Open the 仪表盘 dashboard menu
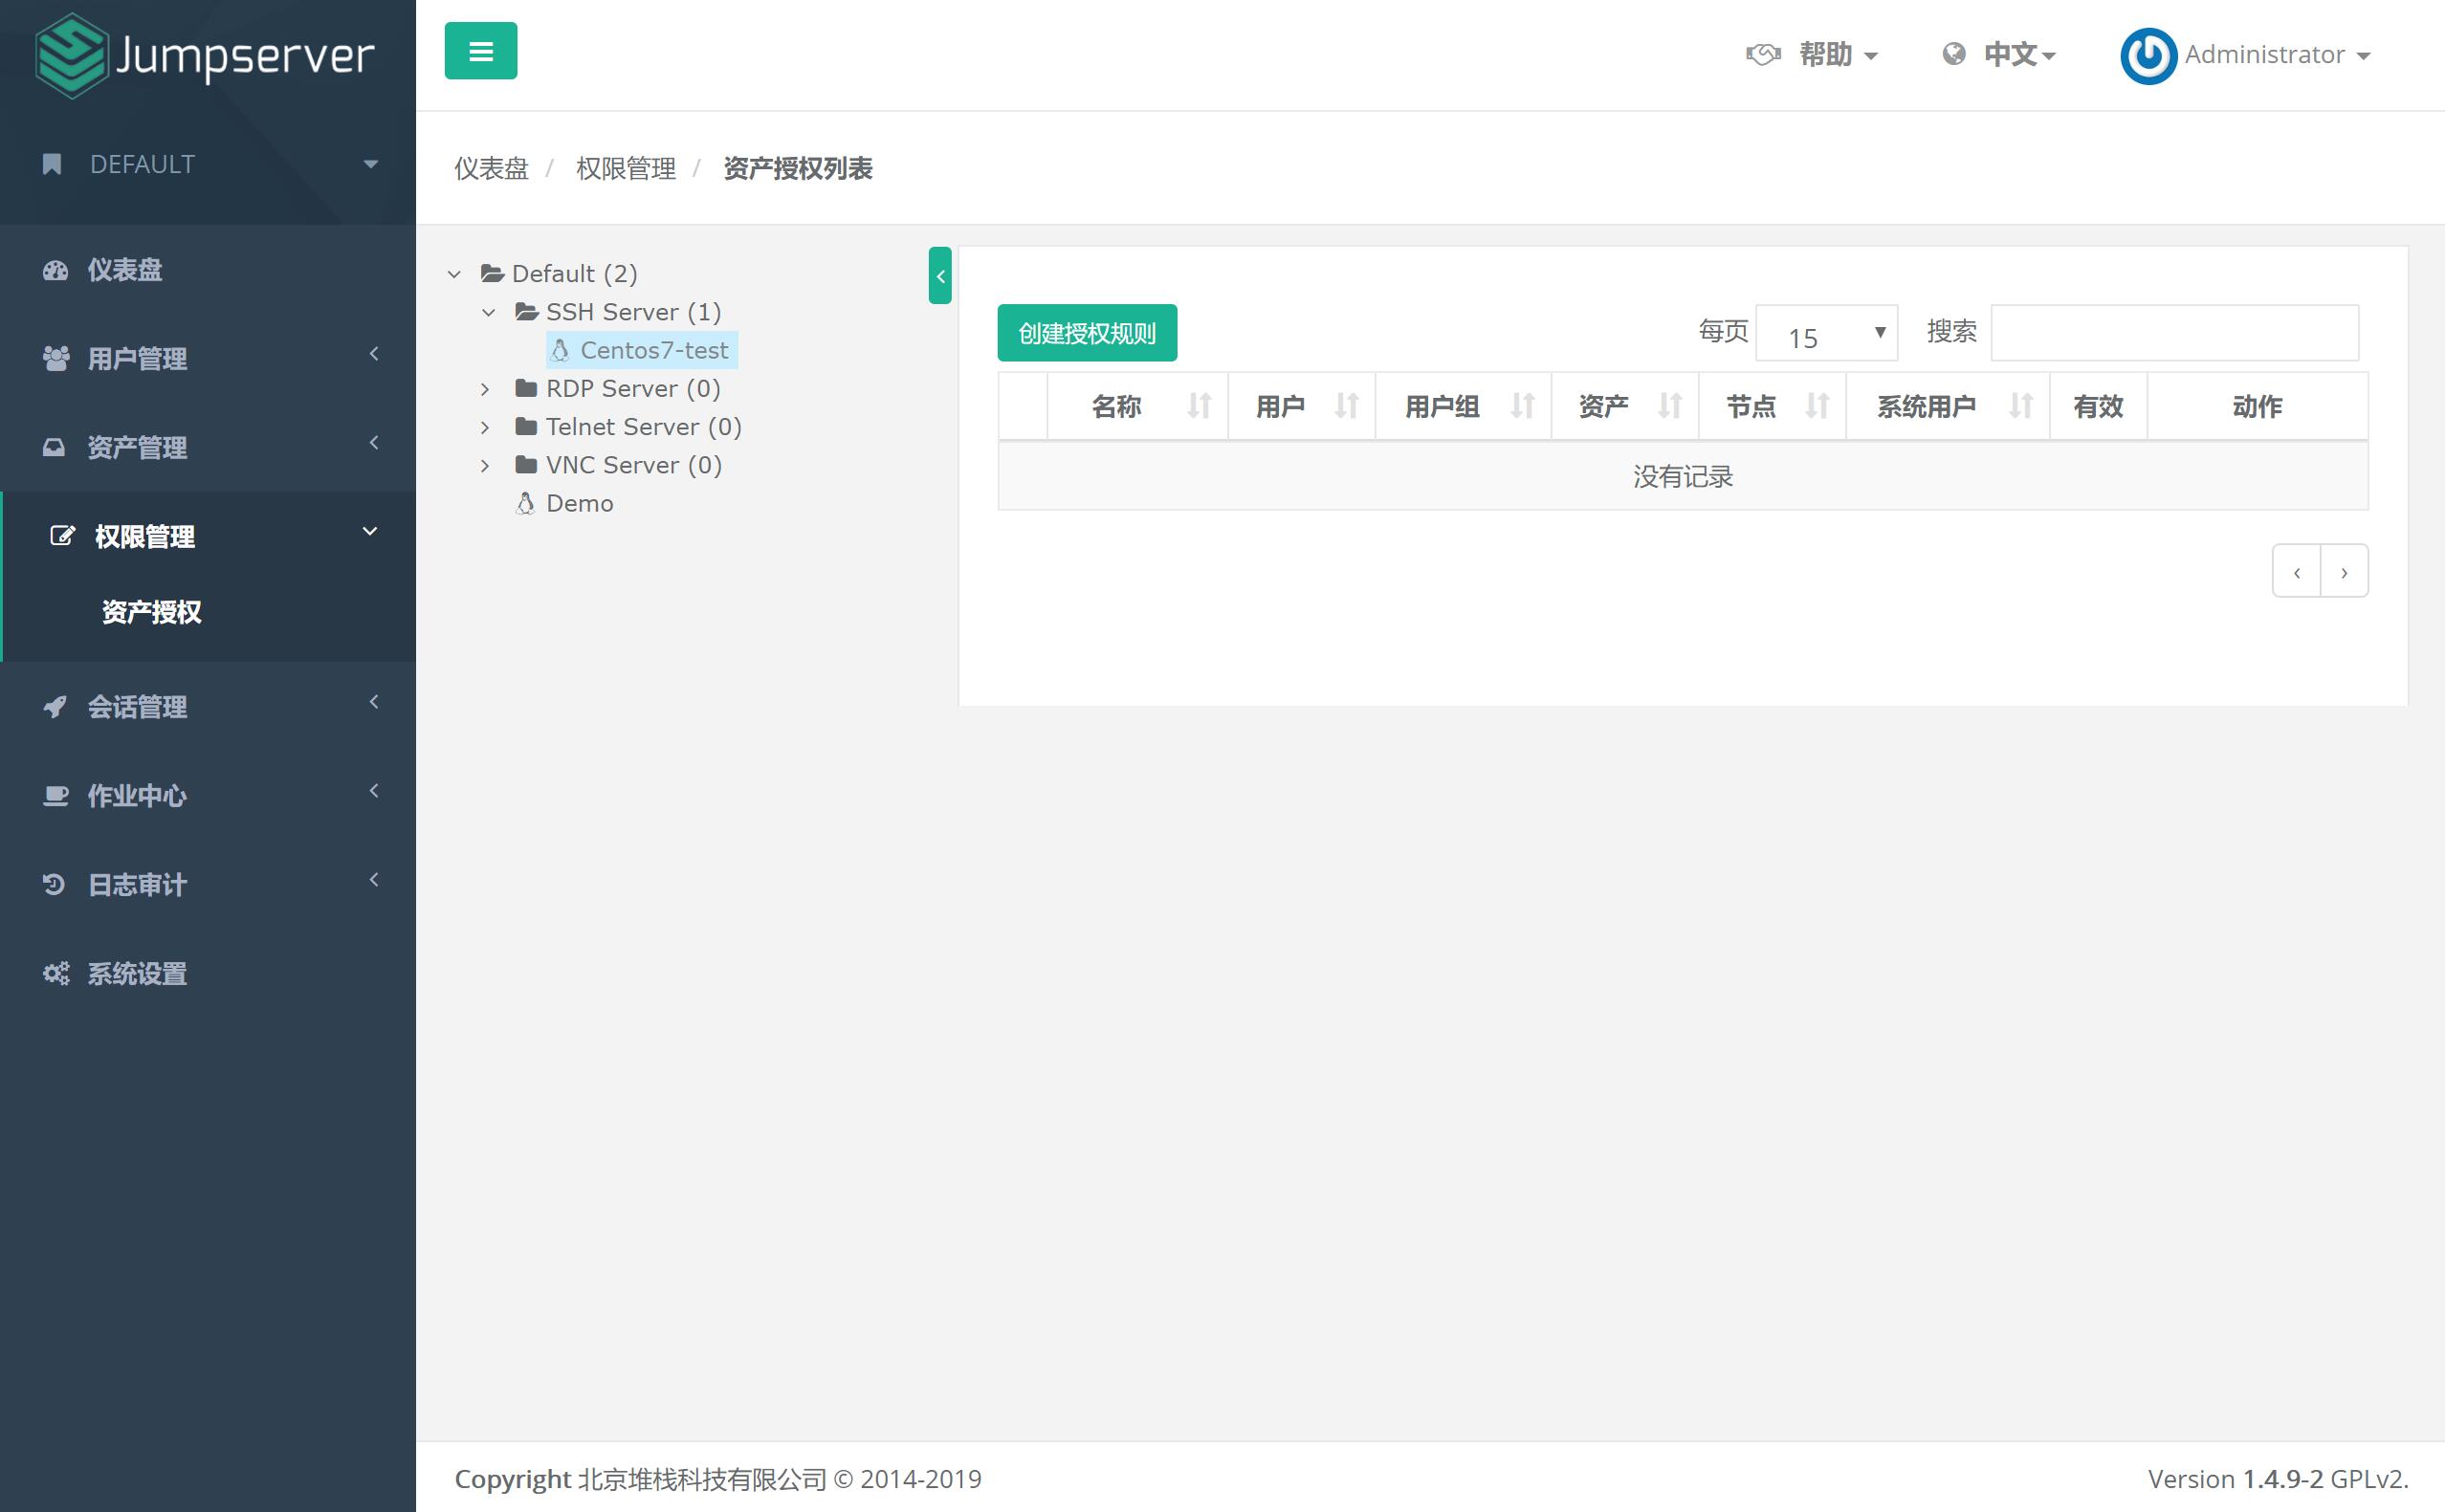Image resolution: width=2445 pixels, height=1512 pixels. pos(208,270)
